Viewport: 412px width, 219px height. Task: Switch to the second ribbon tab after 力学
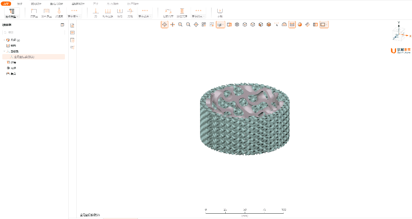[x=20, y=4]
